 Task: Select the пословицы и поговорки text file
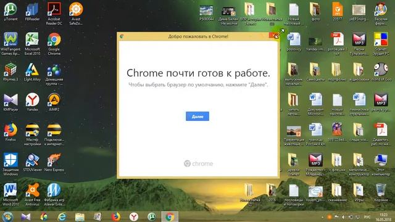point(294,195)
